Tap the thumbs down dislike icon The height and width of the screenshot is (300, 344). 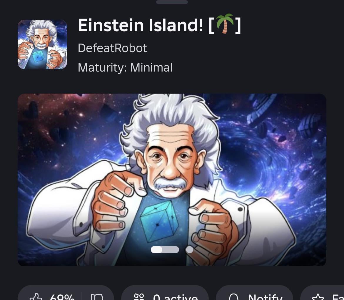[97, 297]
